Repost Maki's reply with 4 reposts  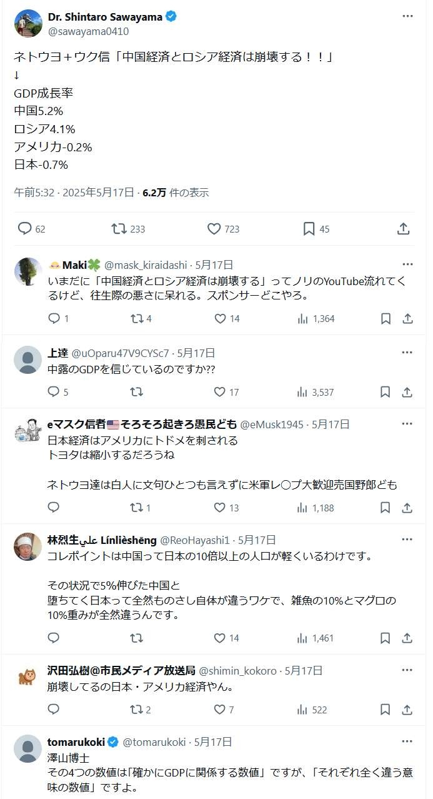tap(136, 319)
